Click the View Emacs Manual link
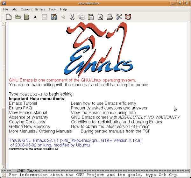The height and width of the screenshot is (178, 191). click(x=28, y=113)
